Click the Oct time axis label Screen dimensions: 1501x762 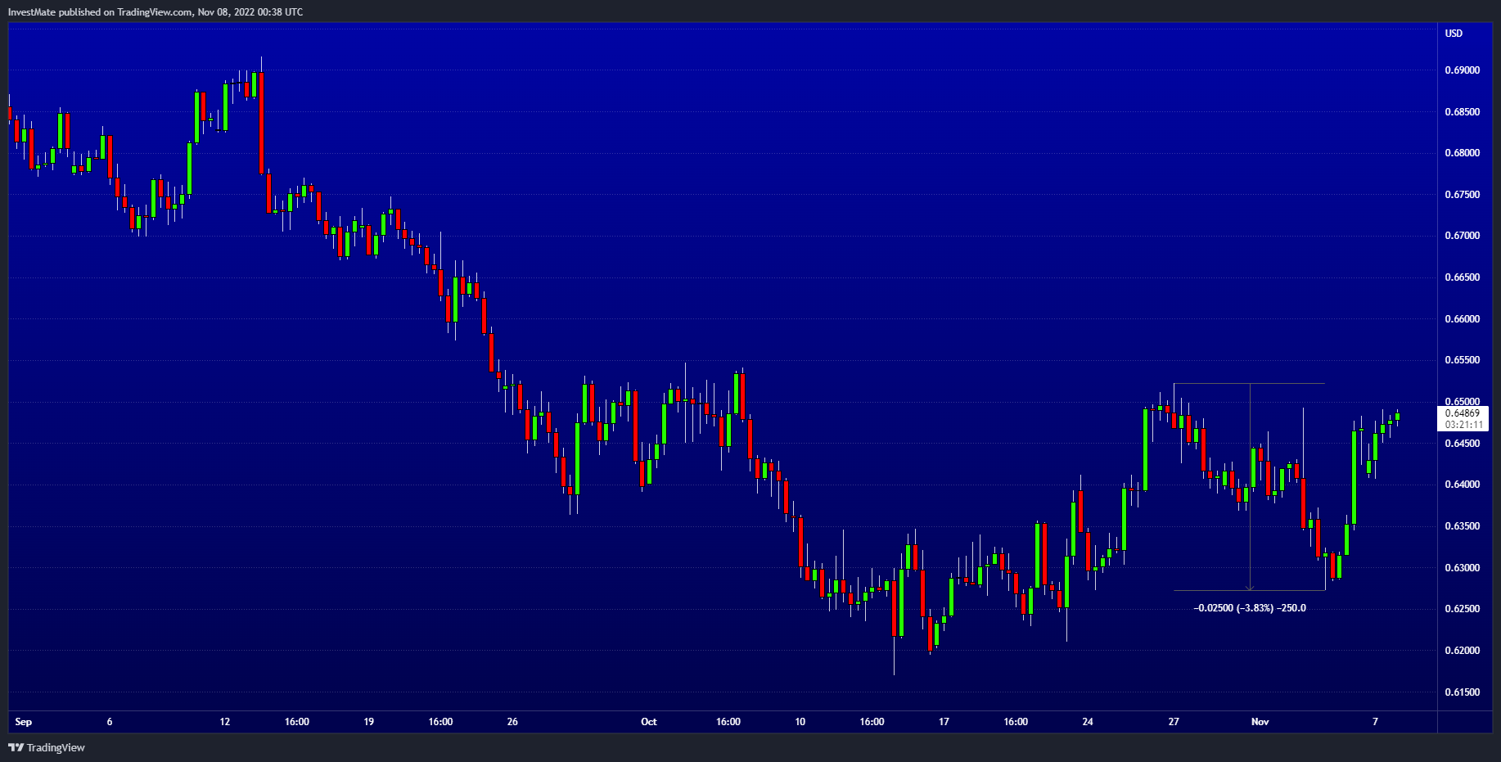(649, 722)
